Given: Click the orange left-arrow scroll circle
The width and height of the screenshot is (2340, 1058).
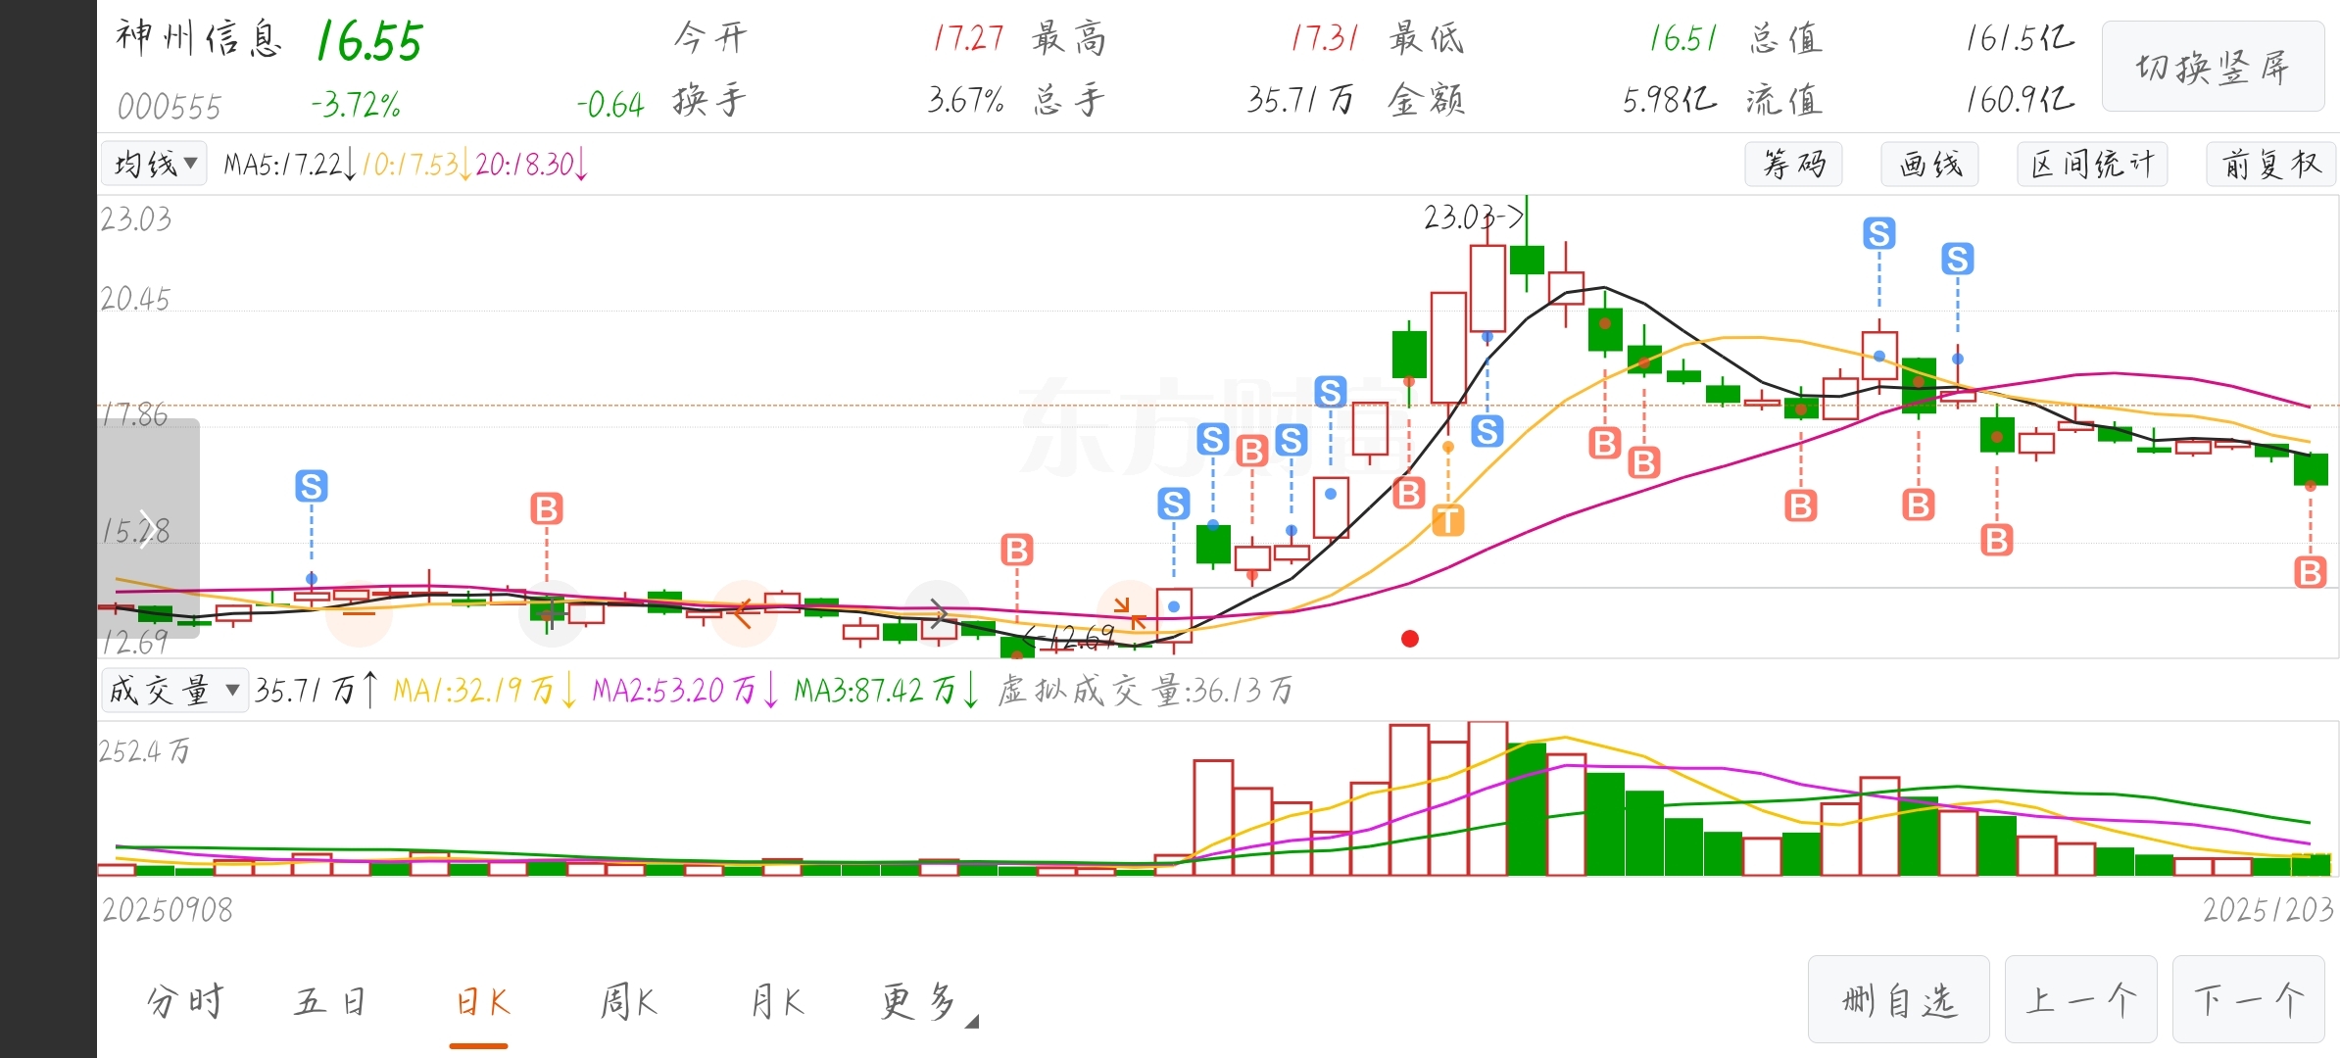Looking at the screenshot, I should (x=744, y=613).
